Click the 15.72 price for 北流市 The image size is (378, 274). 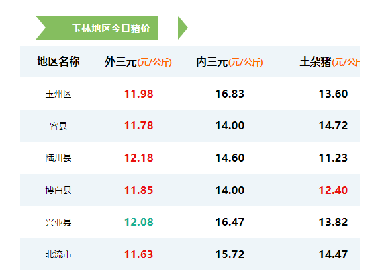[x=230, y=254]
